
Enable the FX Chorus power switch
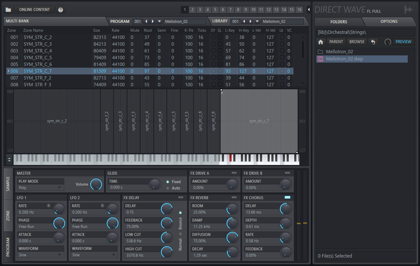point(287,197)
